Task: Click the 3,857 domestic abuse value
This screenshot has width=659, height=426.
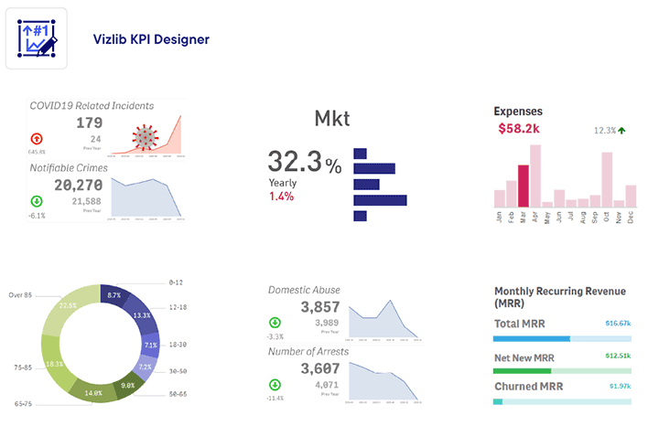Action: click(x=320, y=307)
